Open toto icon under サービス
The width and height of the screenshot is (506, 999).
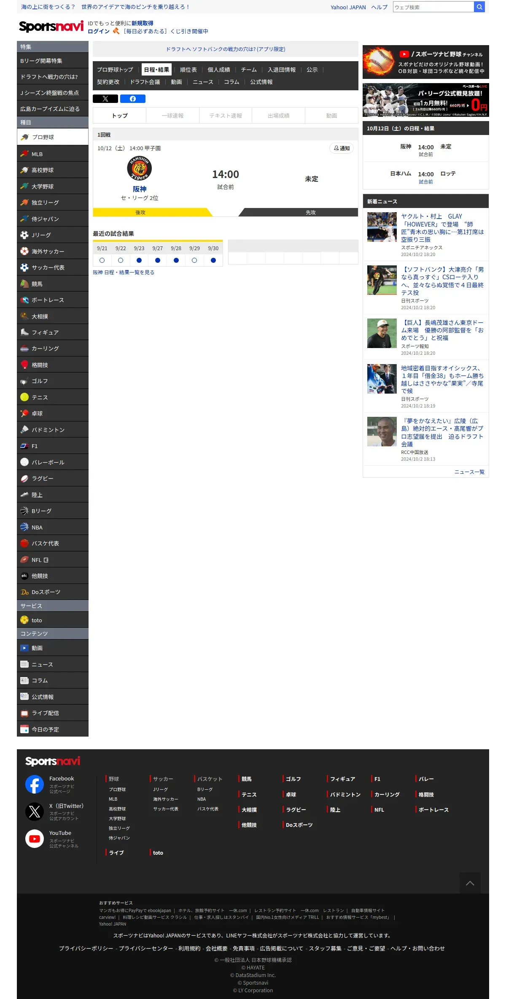(24, 620)
